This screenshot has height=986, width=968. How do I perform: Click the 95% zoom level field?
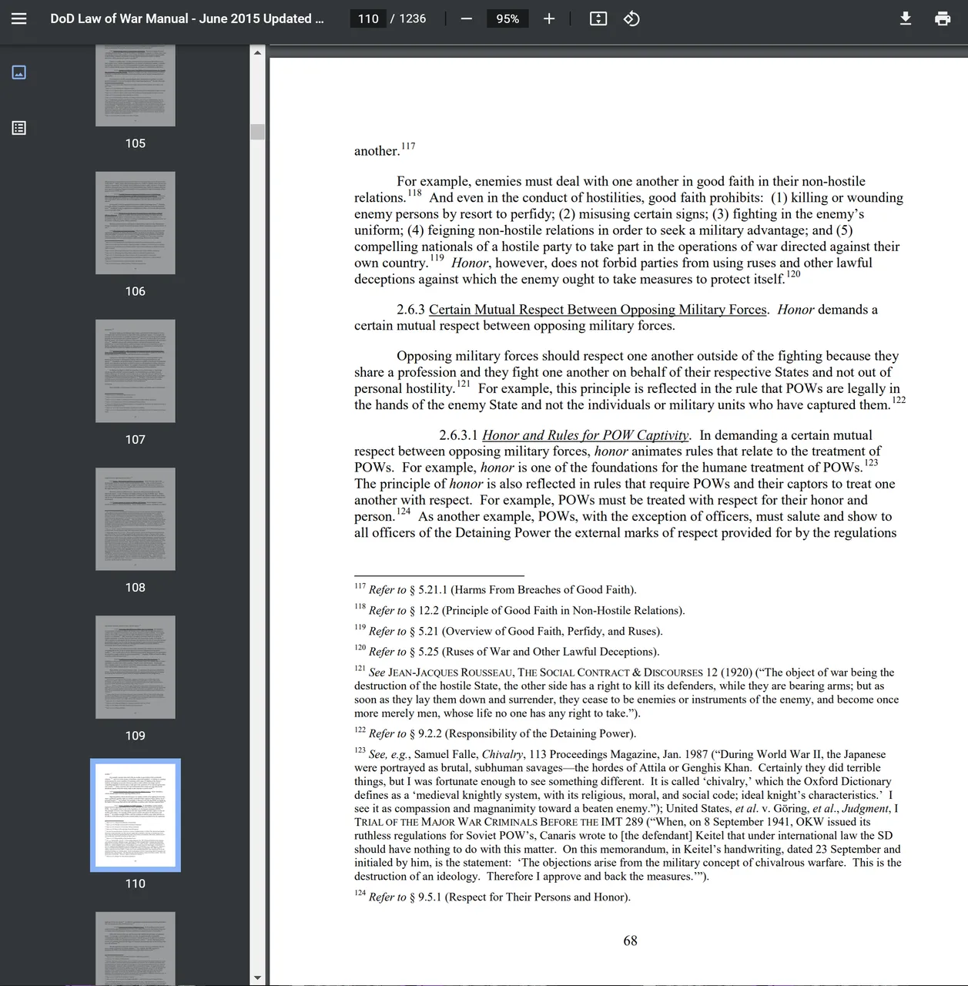click(507, 18)
